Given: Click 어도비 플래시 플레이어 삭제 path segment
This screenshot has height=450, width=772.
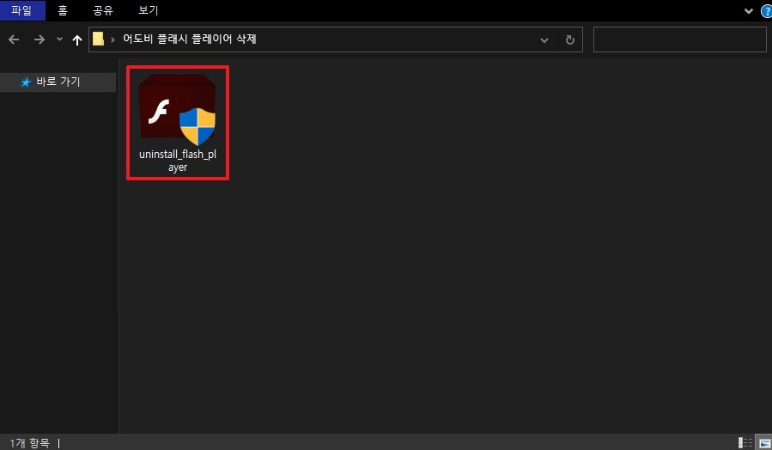Looking at the screenshot, I should point(190,39).
